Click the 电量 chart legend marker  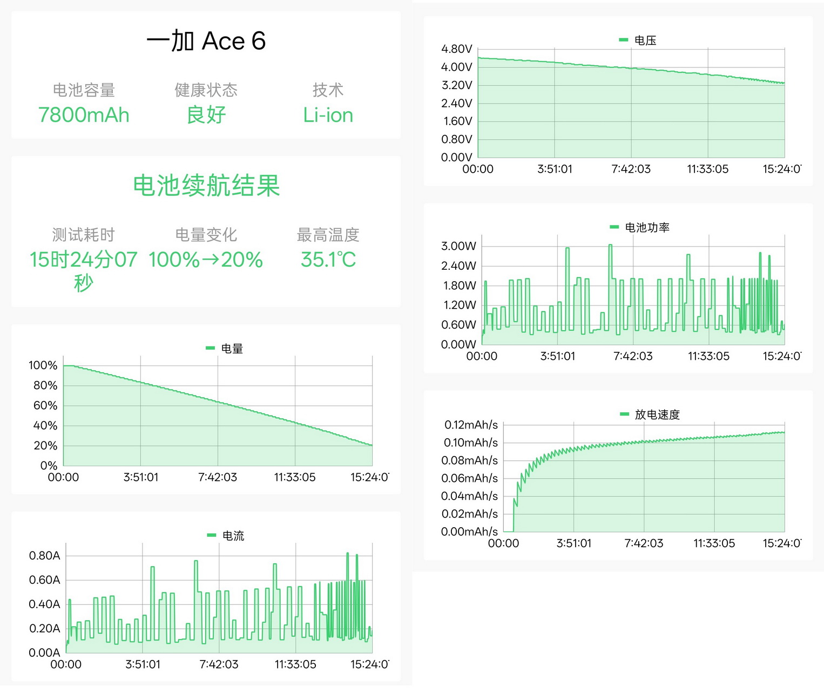(x=211, y=348)
